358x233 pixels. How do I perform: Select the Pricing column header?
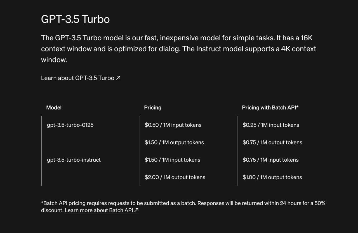pos(153,108)
